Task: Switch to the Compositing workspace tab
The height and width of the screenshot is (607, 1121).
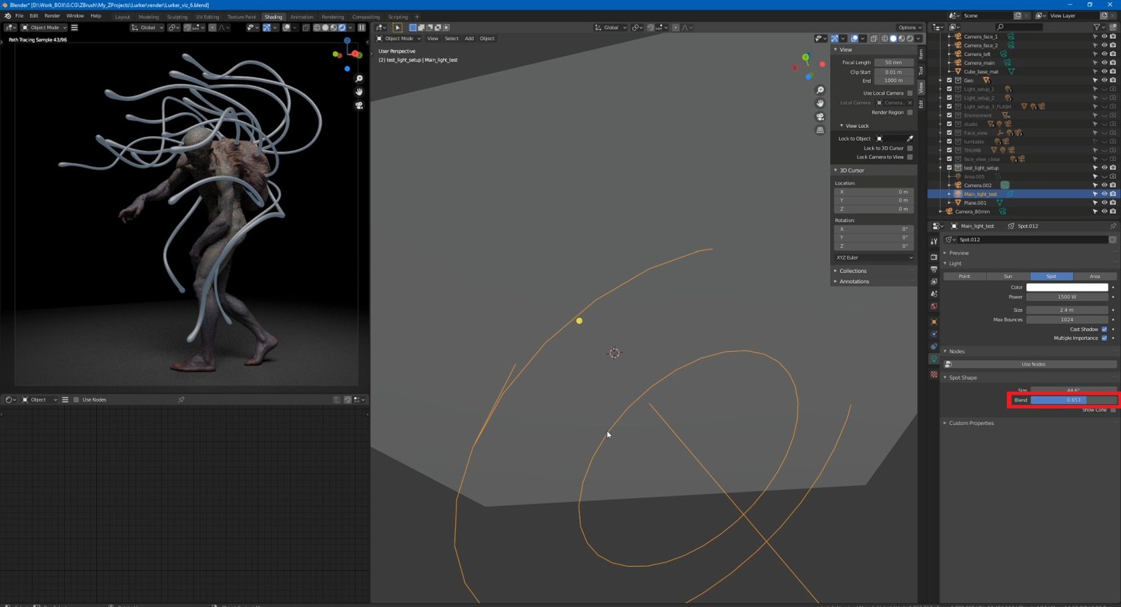Action: pyautogui.click(x=366, y=17)
